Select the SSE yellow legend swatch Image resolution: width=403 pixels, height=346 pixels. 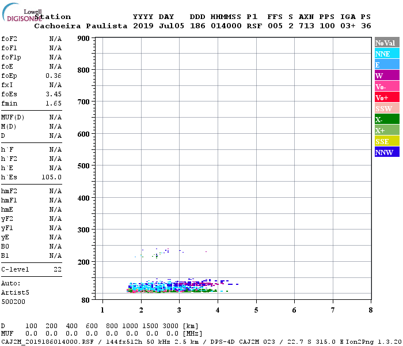coord(387,141)
